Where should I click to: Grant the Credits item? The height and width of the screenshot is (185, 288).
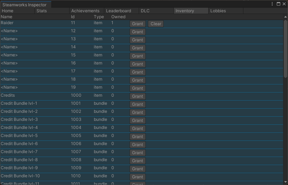click(x=138, y=96)
